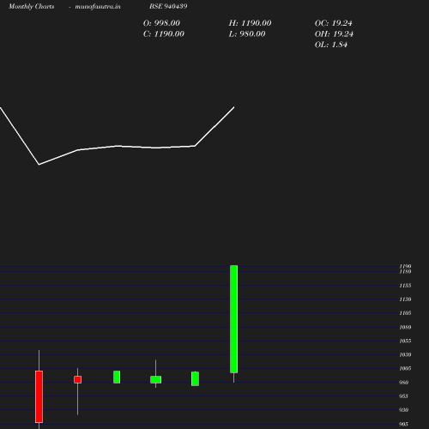Select the tallest green candlestick
This screenshot has width=429, height=429.
[x=234, y=319]
